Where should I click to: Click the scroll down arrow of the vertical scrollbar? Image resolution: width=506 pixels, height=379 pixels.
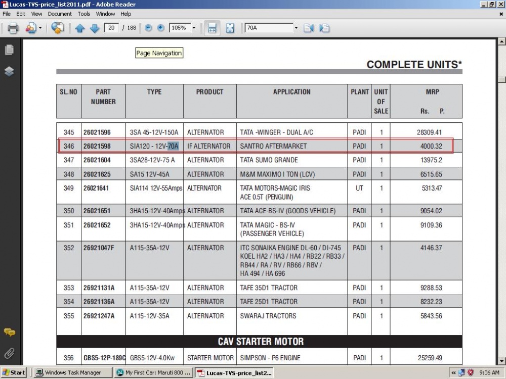click(x=502, y=361)
